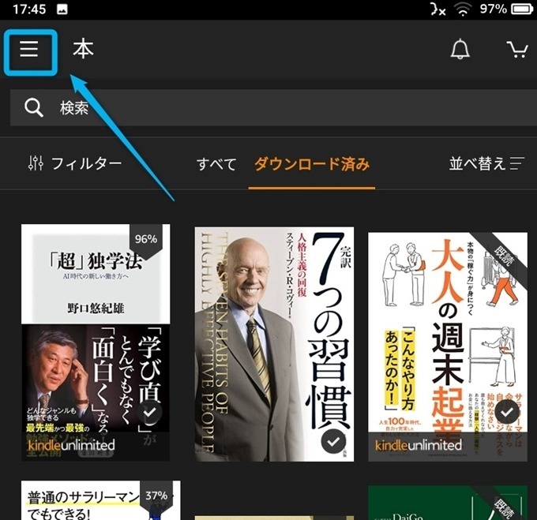Tap 既読 ribbon on 大人の週末起業

pos(505,256)
